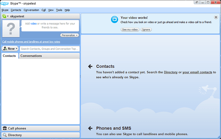Click the video link in mood message
The width and height of the screenshot is (221, 139).
(x=34, y=24)
